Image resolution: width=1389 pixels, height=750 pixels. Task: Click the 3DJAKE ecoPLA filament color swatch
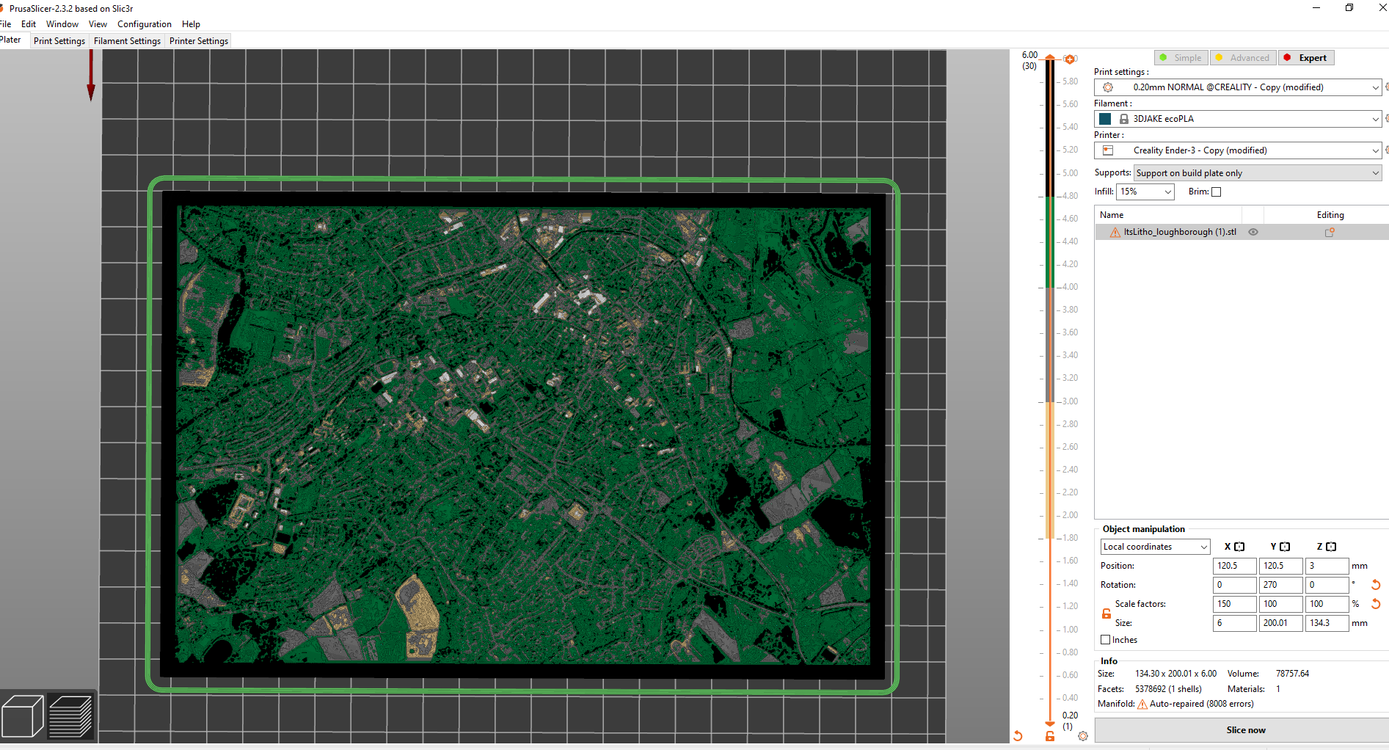1104,118
